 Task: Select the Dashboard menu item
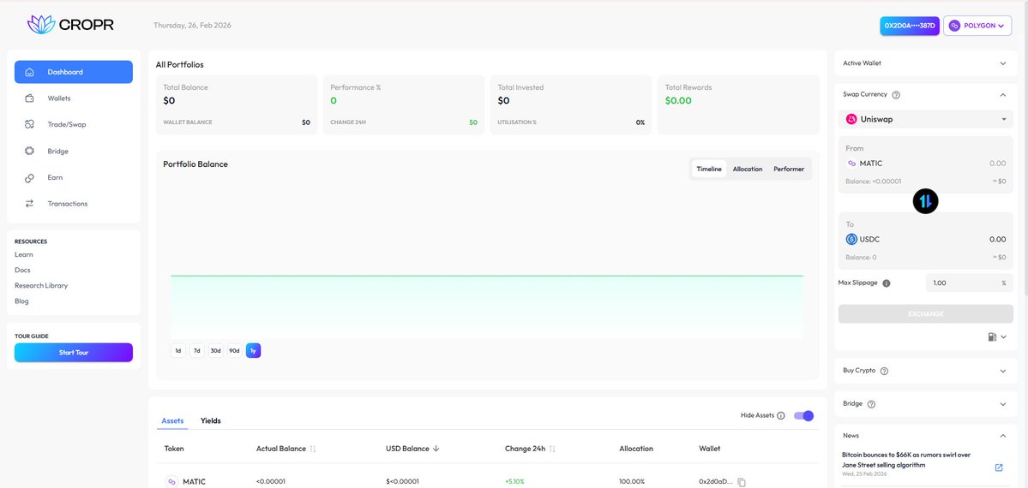(x=74, y=72)
